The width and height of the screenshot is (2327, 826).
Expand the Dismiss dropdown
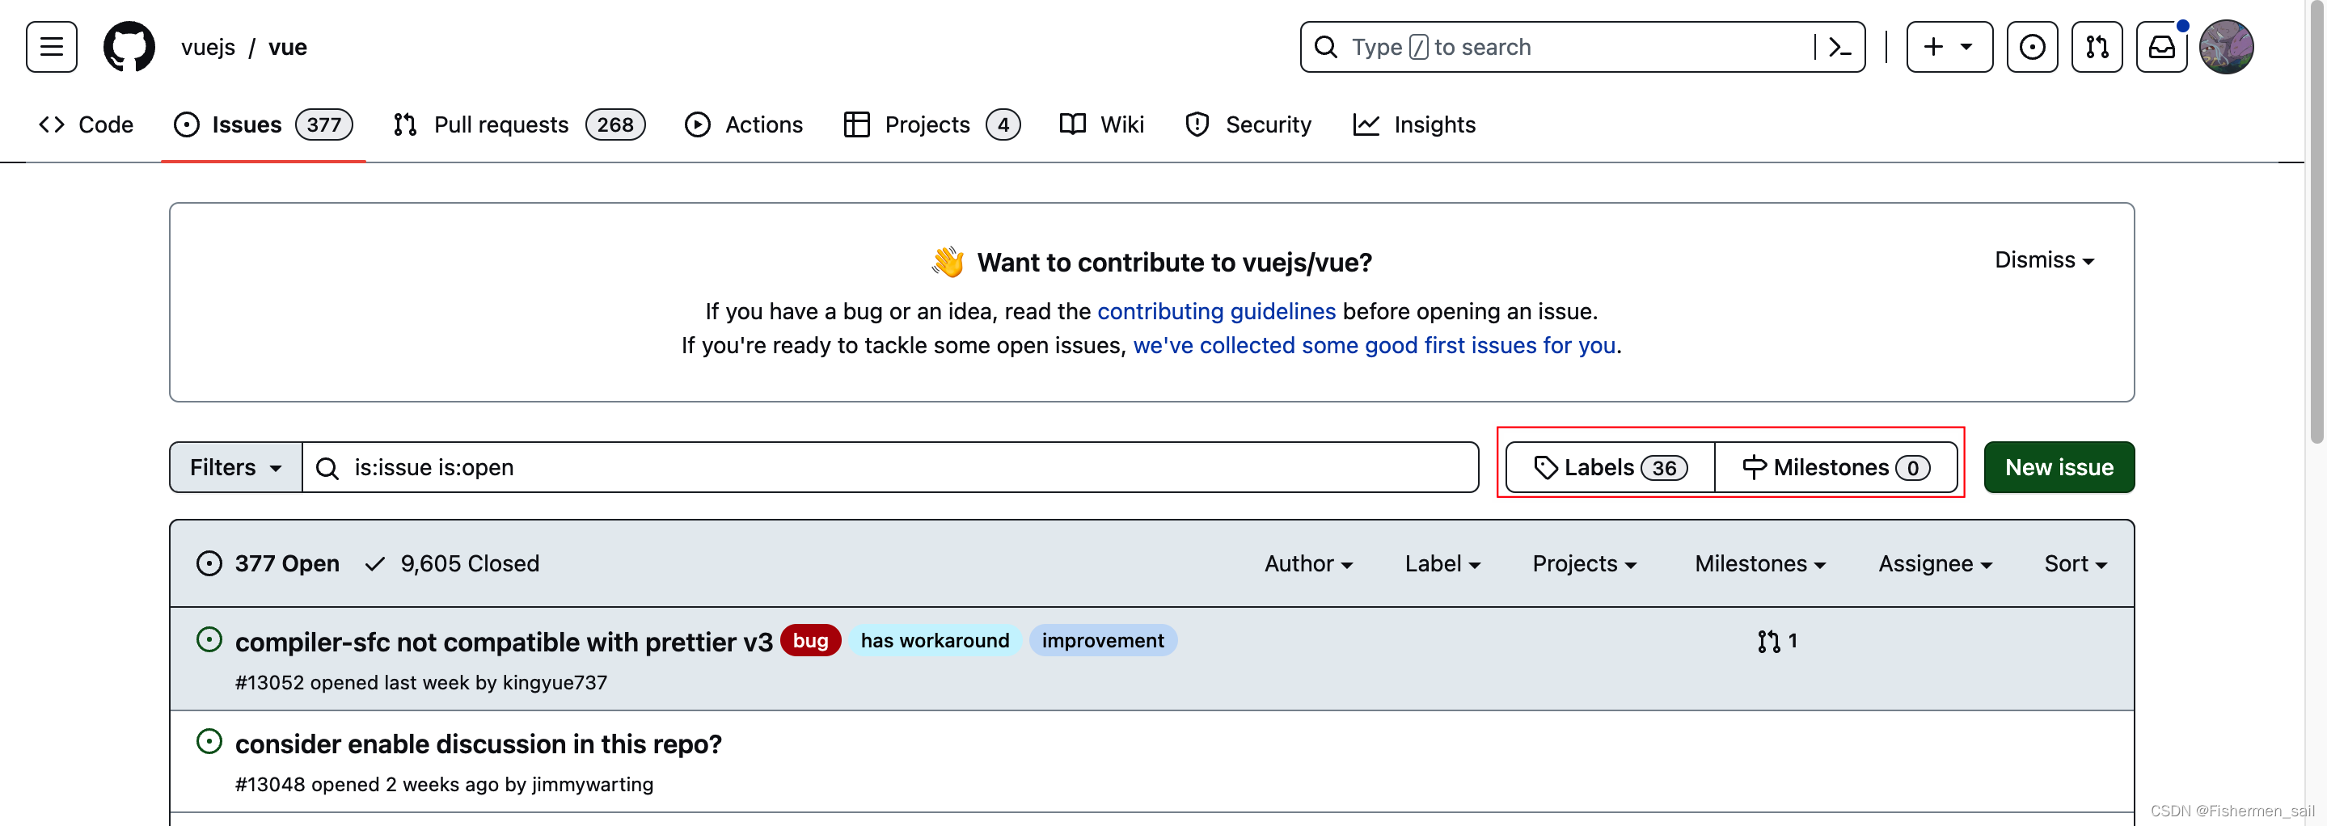click(2044, 260)
